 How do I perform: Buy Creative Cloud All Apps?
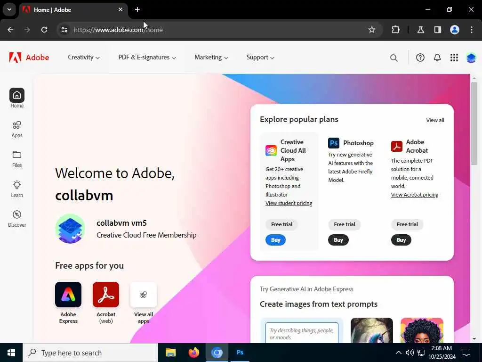point(275,240)
